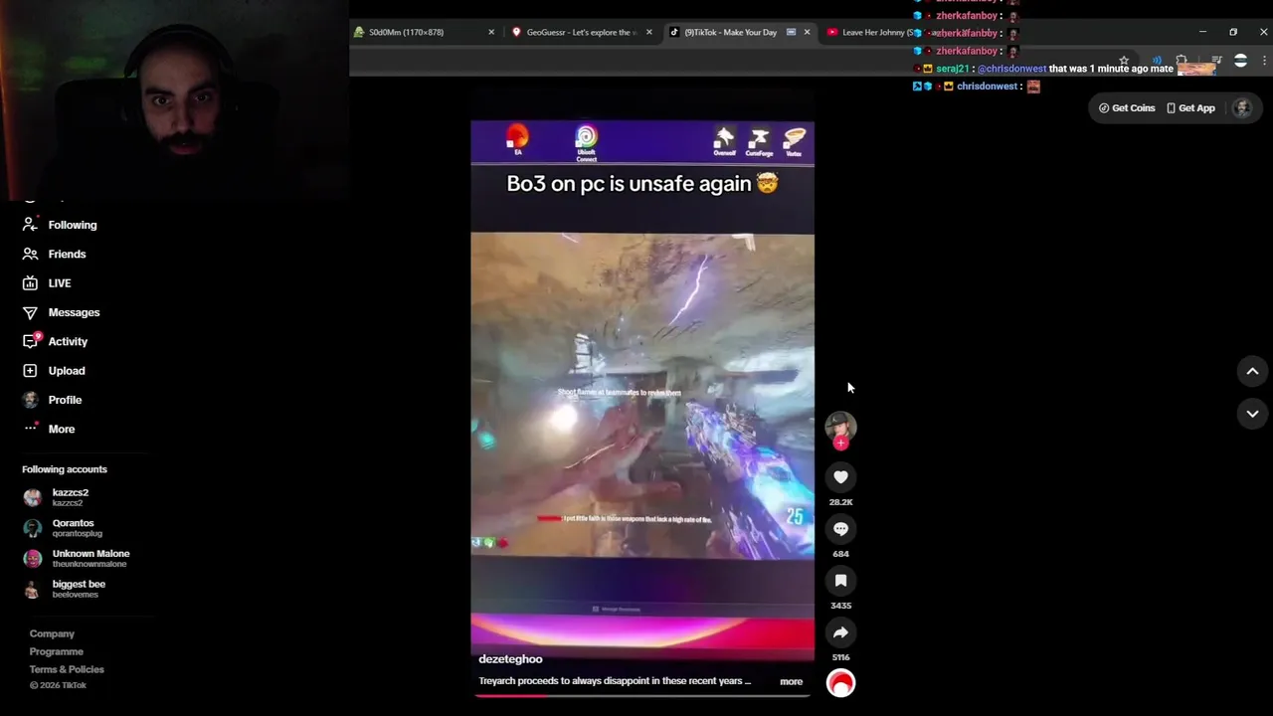Open the Unknown Malone following account
The width and height of the screenshot is (1273, 716).
pyautogui.click(x=91, y=558)
